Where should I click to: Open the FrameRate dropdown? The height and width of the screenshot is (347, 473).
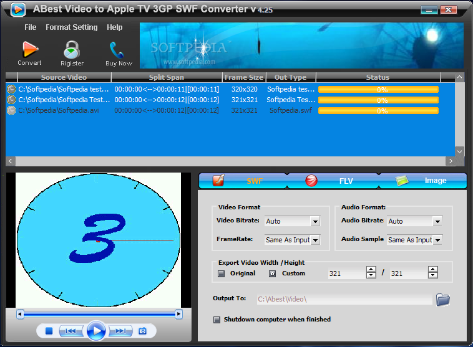315,240
